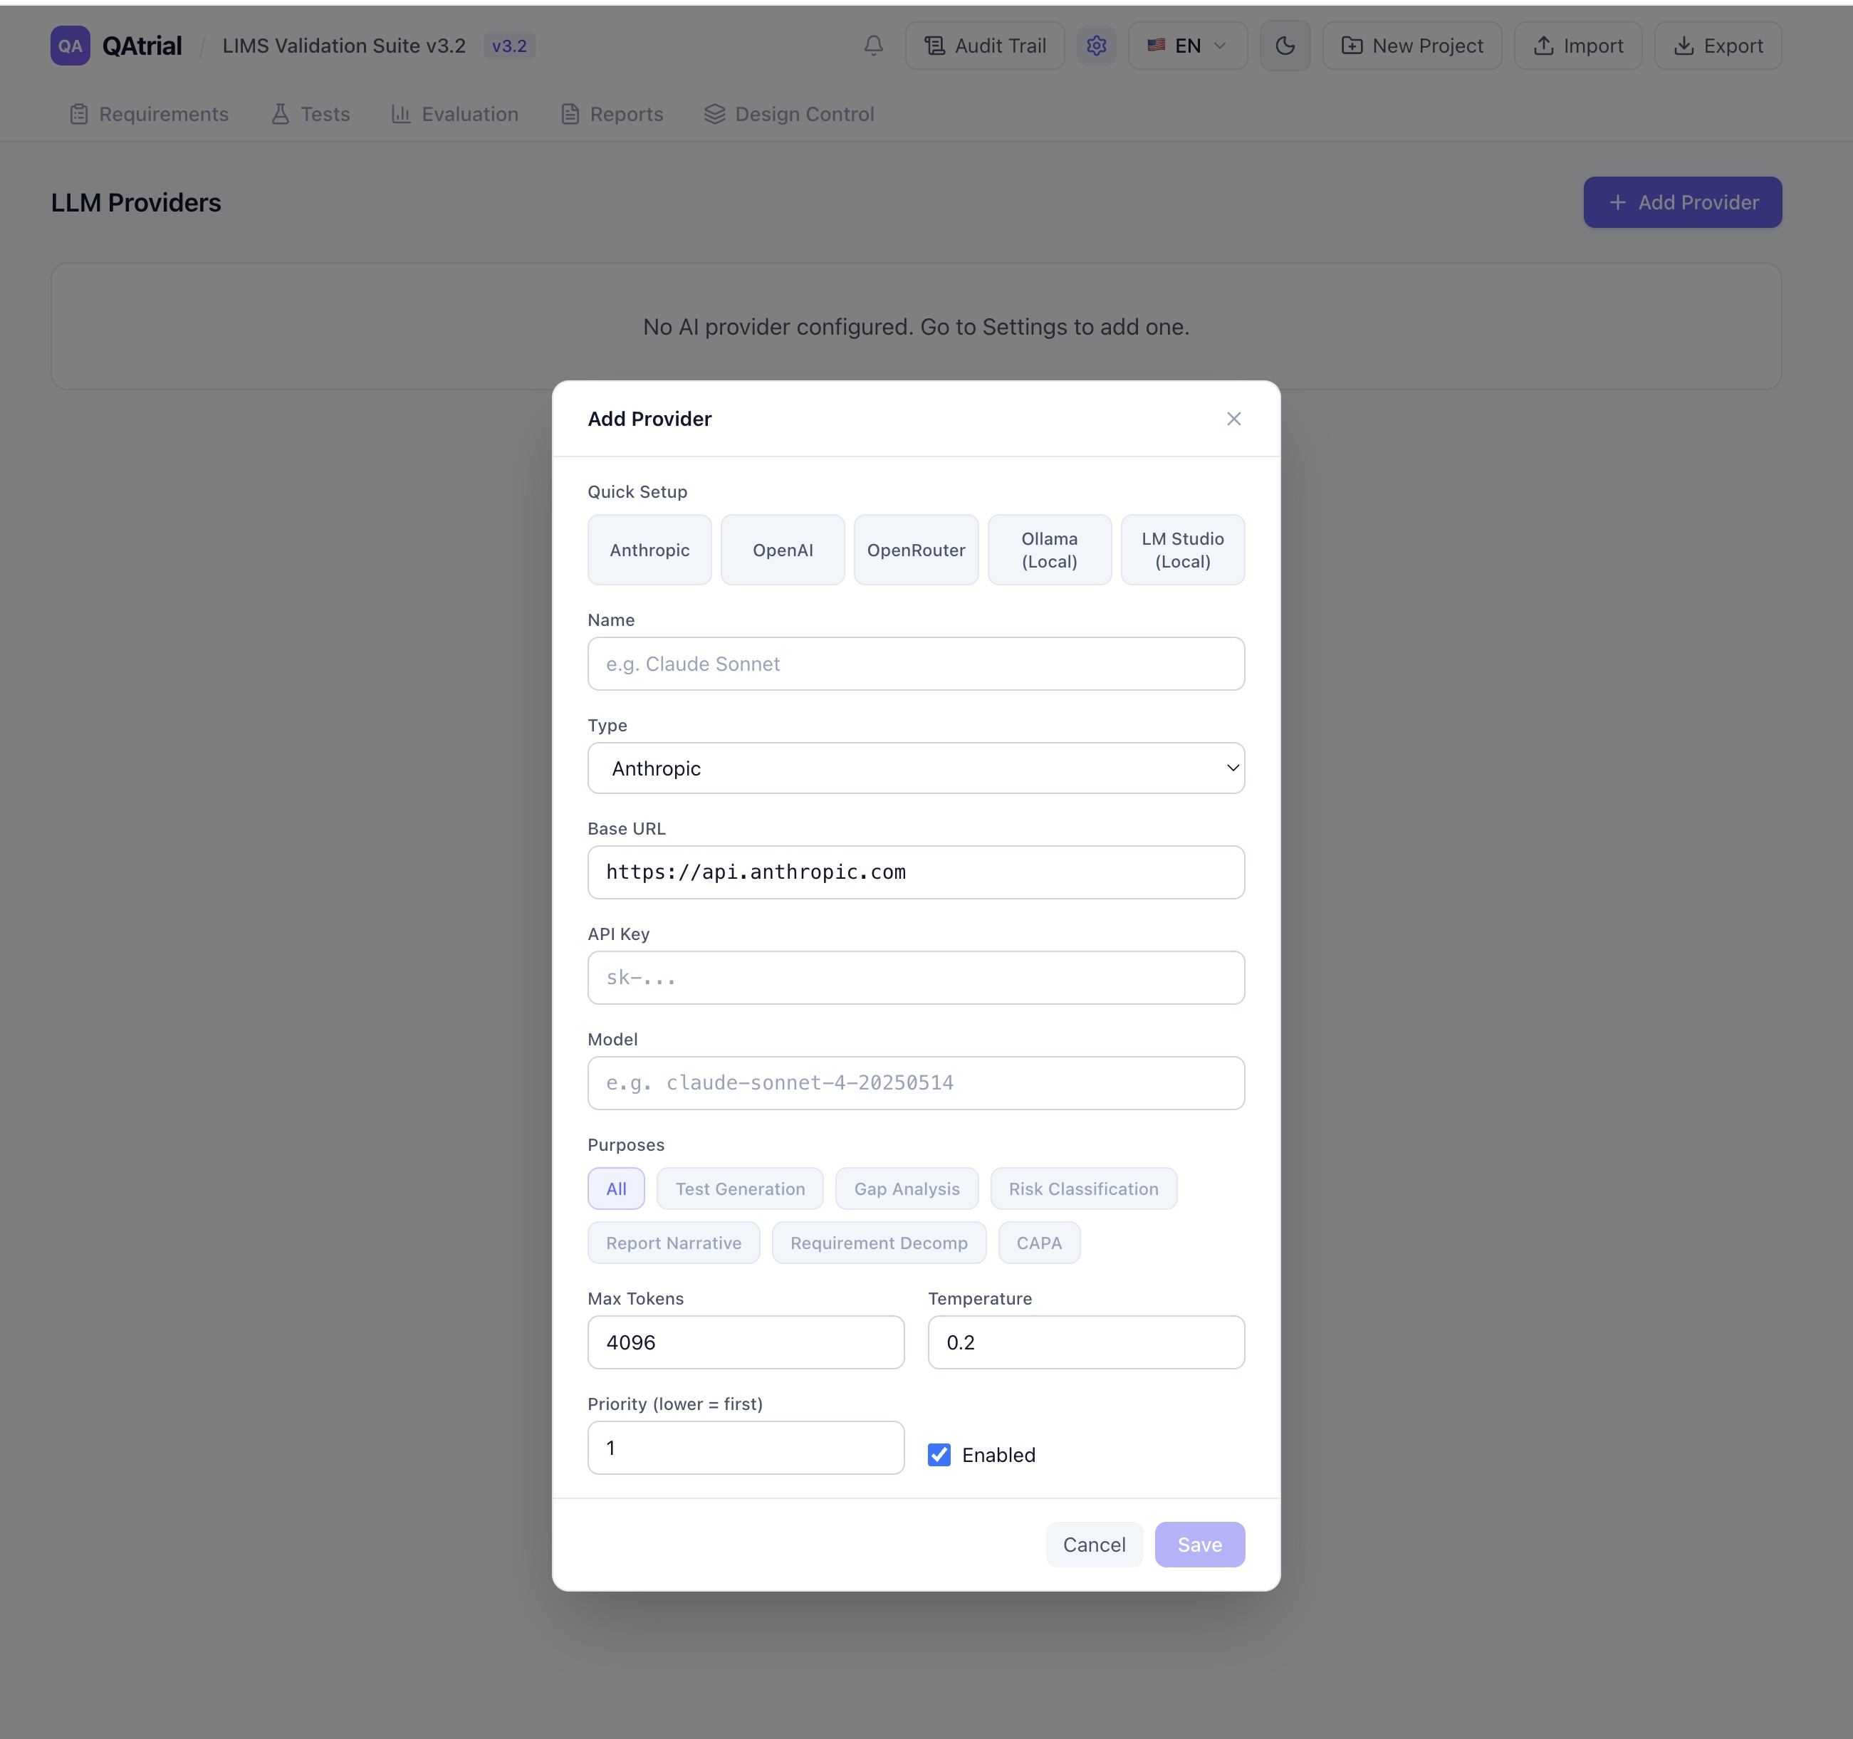Viewport: 1853px width, 1739px height.
Task: Focus the API Key input field
Action: click(915, 978)
